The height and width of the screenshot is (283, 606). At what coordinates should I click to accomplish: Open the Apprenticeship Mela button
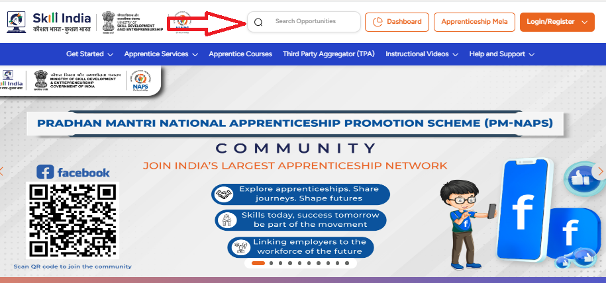tap(475, 22)
